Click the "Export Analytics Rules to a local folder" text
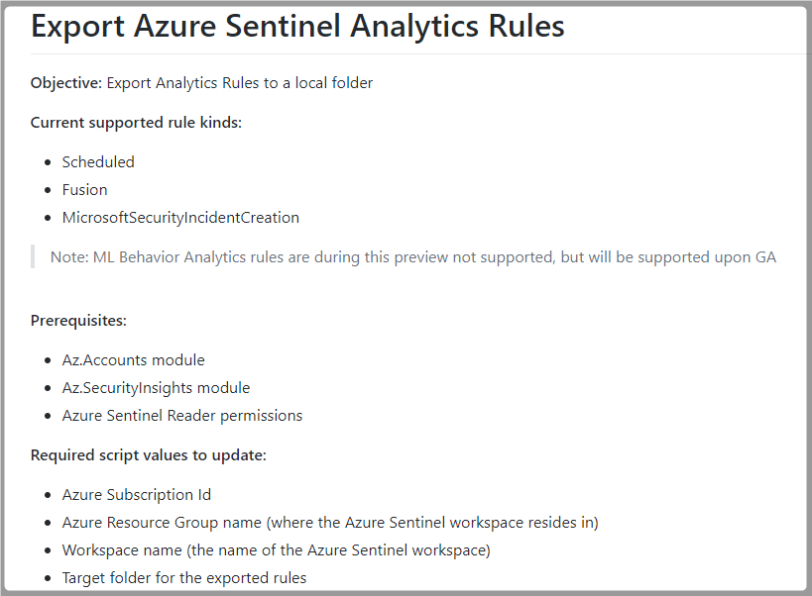The image size is (812, 596). tap(239, 83)
